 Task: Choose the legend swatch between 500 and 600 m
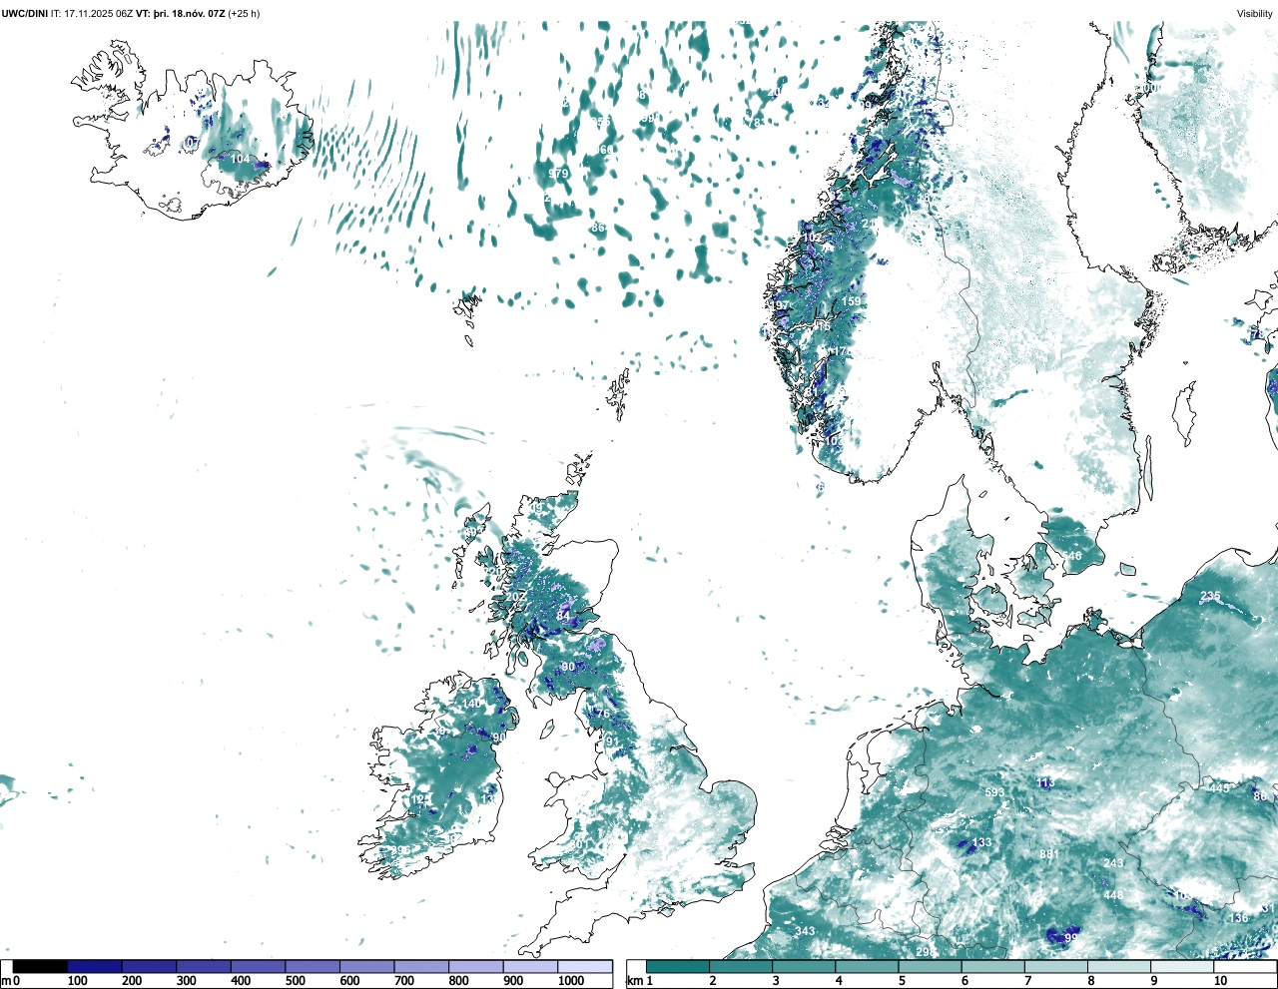click(313, 966)
